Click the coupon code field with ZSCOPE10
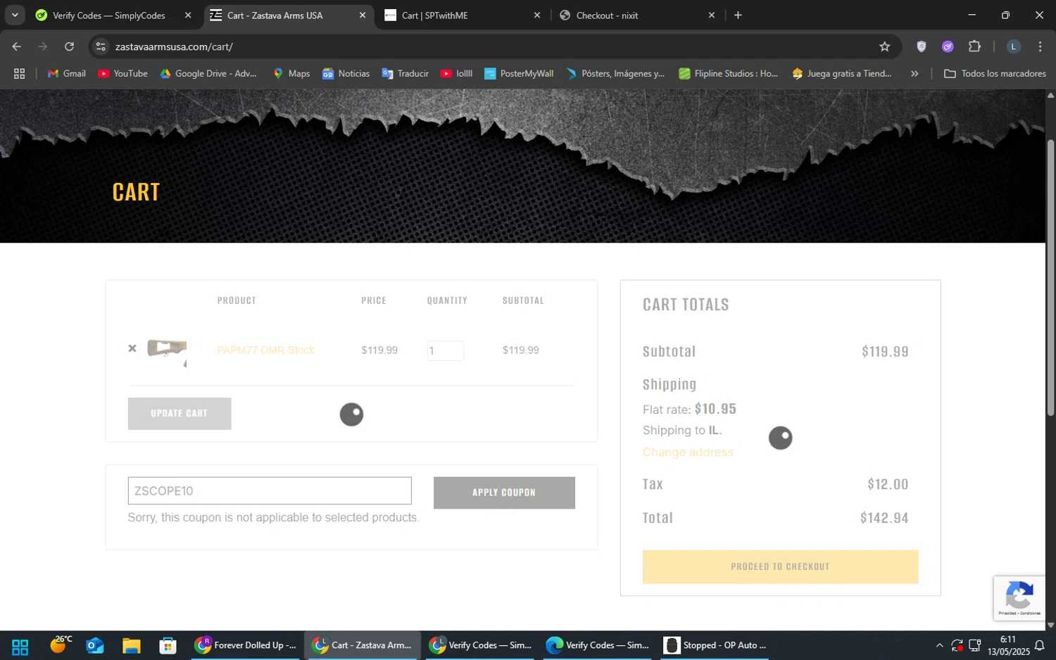1056x660 pixels. 270,490
